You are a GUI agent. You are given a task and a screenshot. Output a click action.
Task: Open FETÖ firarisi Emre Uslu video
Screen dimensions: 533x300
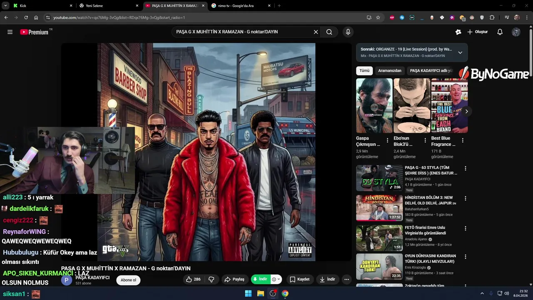coord(379,238)
